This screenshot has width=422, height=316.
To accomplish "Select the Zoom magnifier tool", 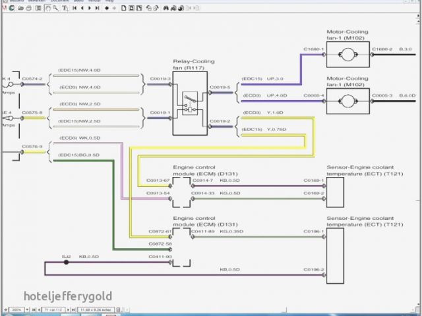I will 56,9.
